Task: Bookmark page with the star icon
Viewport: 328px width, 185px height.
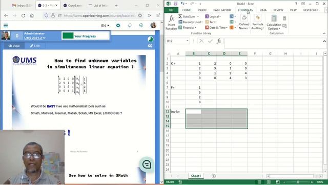Action: click(140, 15)
